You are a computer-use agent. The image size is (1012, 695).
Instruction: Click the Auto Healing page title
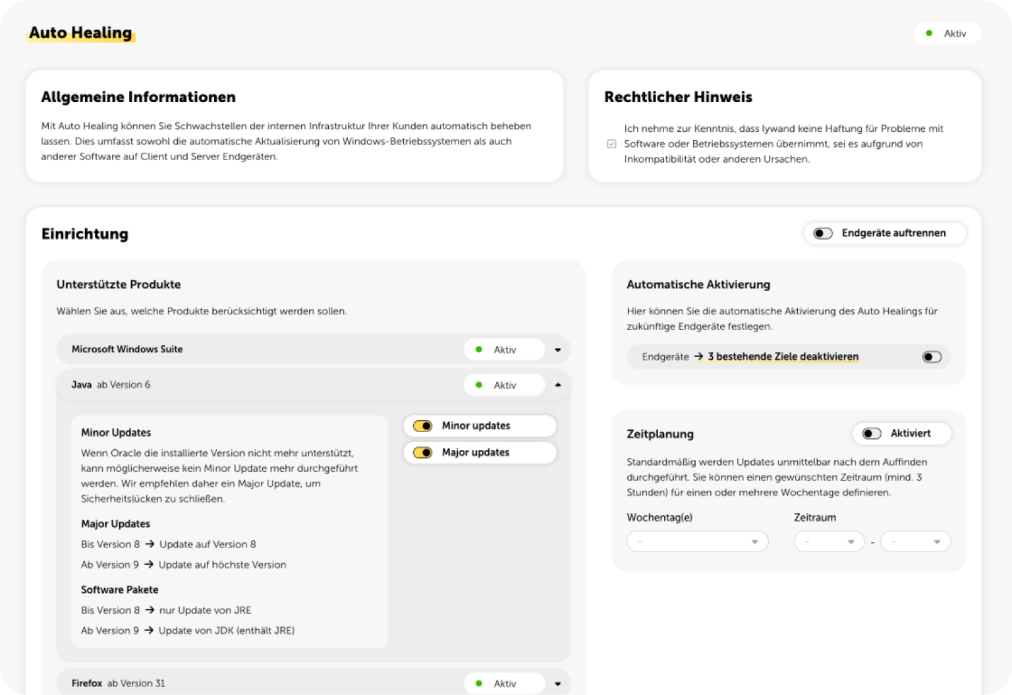[80, 33]
